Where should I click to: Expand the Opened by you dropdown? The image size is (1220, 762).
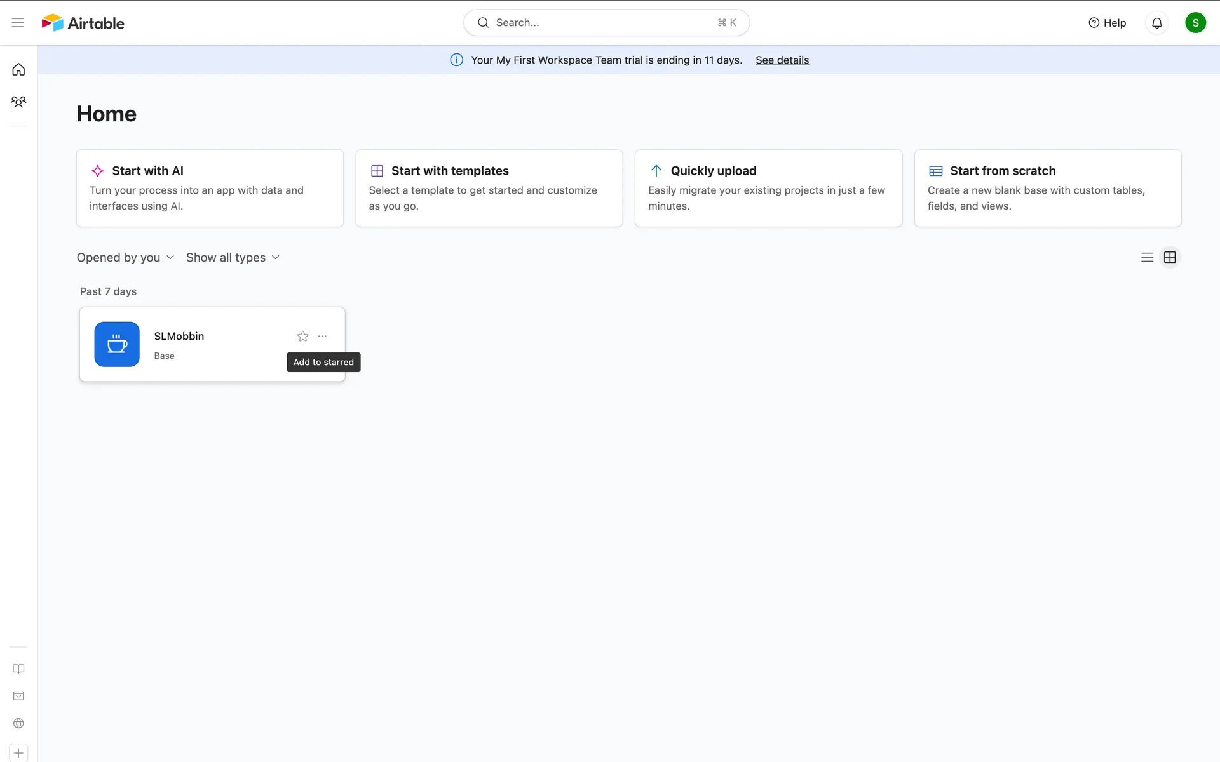125,257
